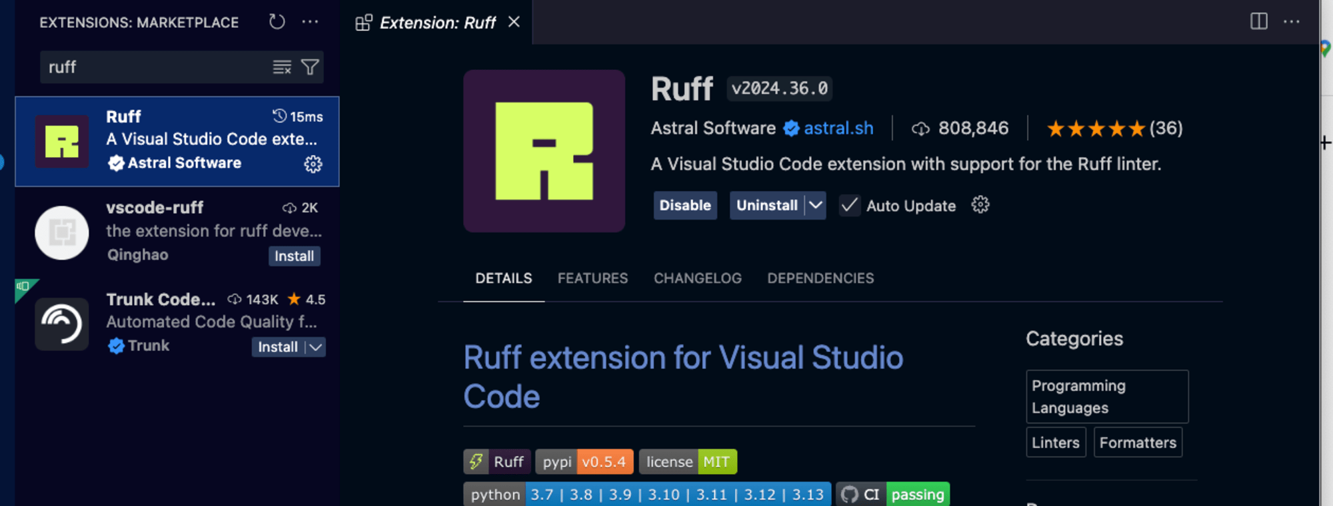Clear extension search results icon

pyautogui.click(x=282, y=67)
